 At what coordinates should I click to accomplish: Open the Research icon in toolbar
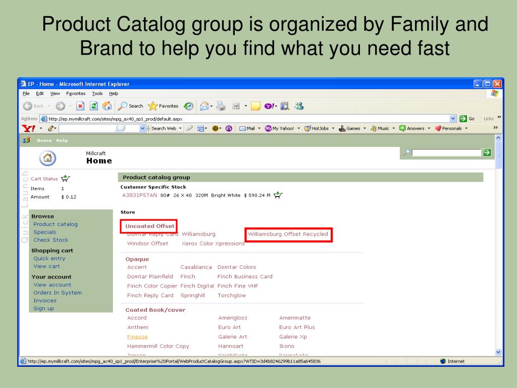pyautogui.click(x=285, y=106)
